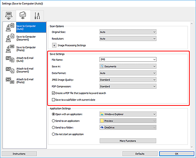The height and width of the screenshot is (158, 196).
Task: Confirm settings with OK button
Action: (x=176, y=154)
